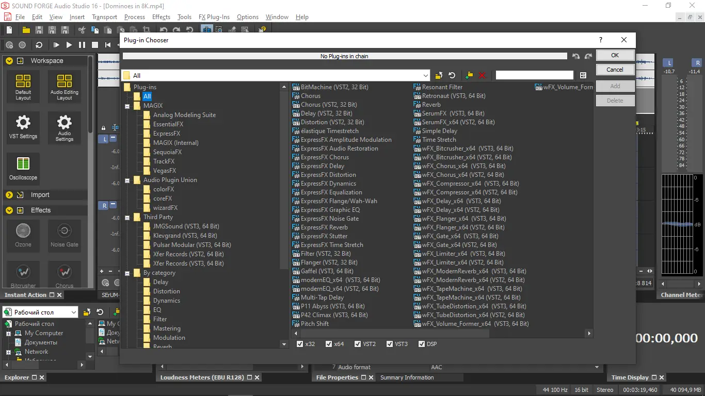This screenshot has width=705, height=396.
Task: Collapse the Audio Plugin Union tree node
Action: pyautogui.click(x=127, y=180)
